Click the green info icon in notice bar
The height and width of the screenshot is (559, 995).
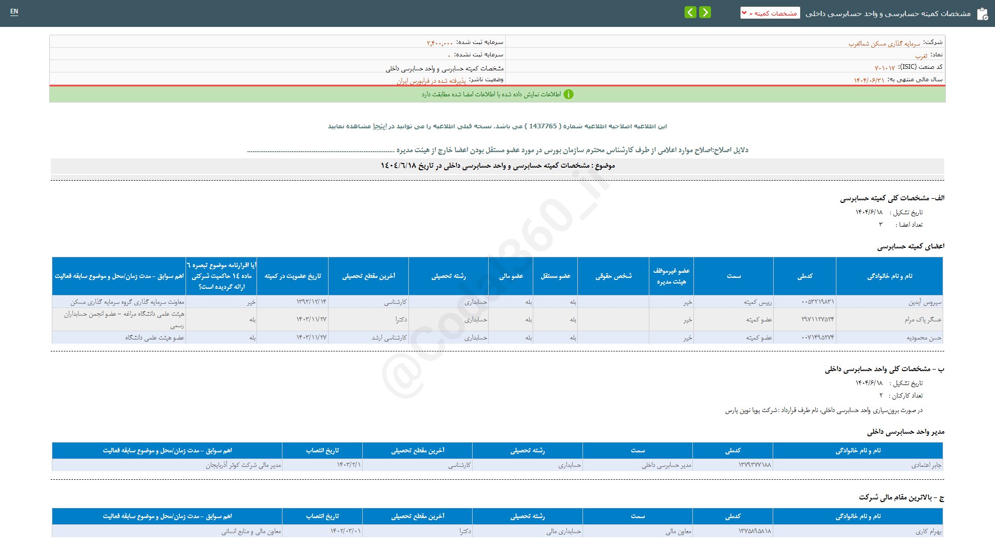pyautogui.click(x=568, y=94)
